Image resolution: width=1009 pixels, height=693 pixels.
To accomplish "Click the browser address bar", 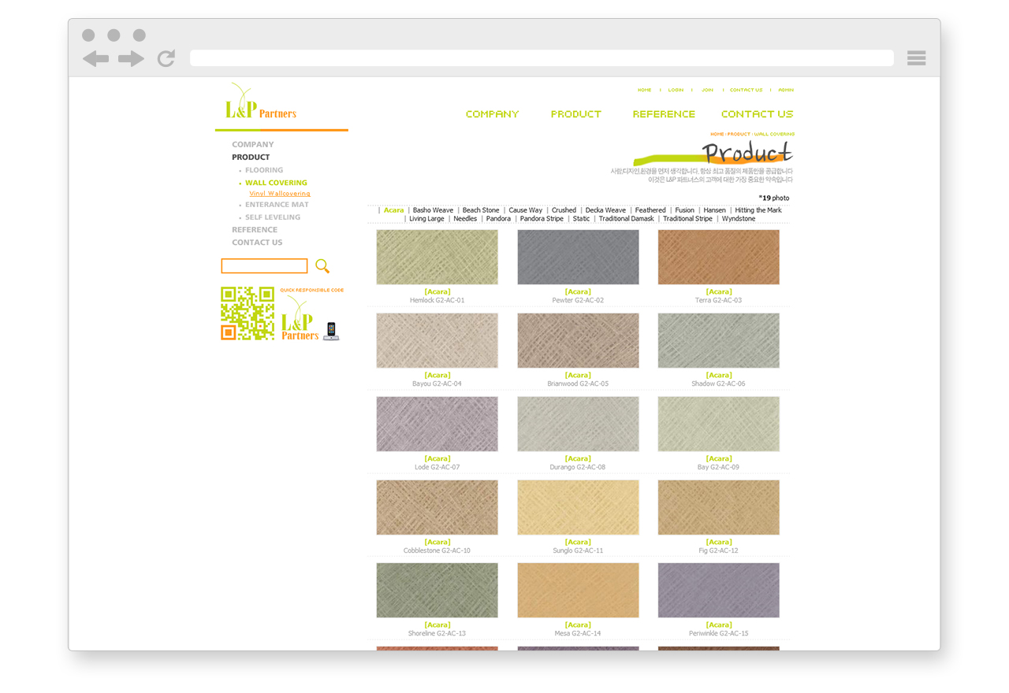I will 542,58.
